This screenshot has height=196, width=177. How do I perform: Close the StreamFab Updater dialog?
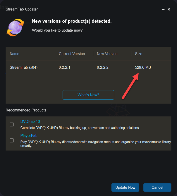[169, 9]
